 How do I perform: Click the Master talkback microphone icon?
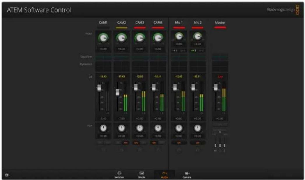coord(224,150)
